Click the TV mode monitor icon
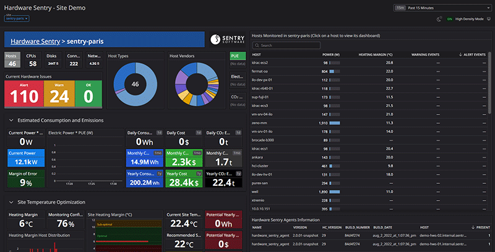 click(x=489, y=19)
